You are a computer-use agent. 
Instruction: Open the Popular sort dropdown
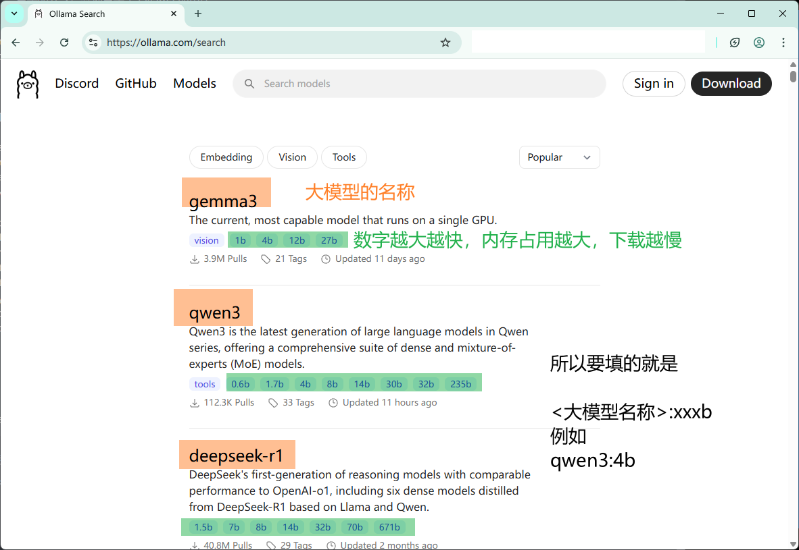560,157
